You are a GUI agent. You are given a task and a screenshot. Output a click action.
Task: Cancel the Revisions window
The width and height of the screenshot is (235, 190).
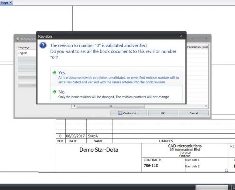[x=194, y=113]
